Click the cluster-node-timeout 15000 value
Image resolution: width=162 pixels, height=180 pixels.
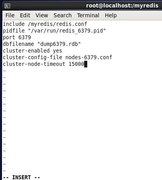[x=76, y=64]
